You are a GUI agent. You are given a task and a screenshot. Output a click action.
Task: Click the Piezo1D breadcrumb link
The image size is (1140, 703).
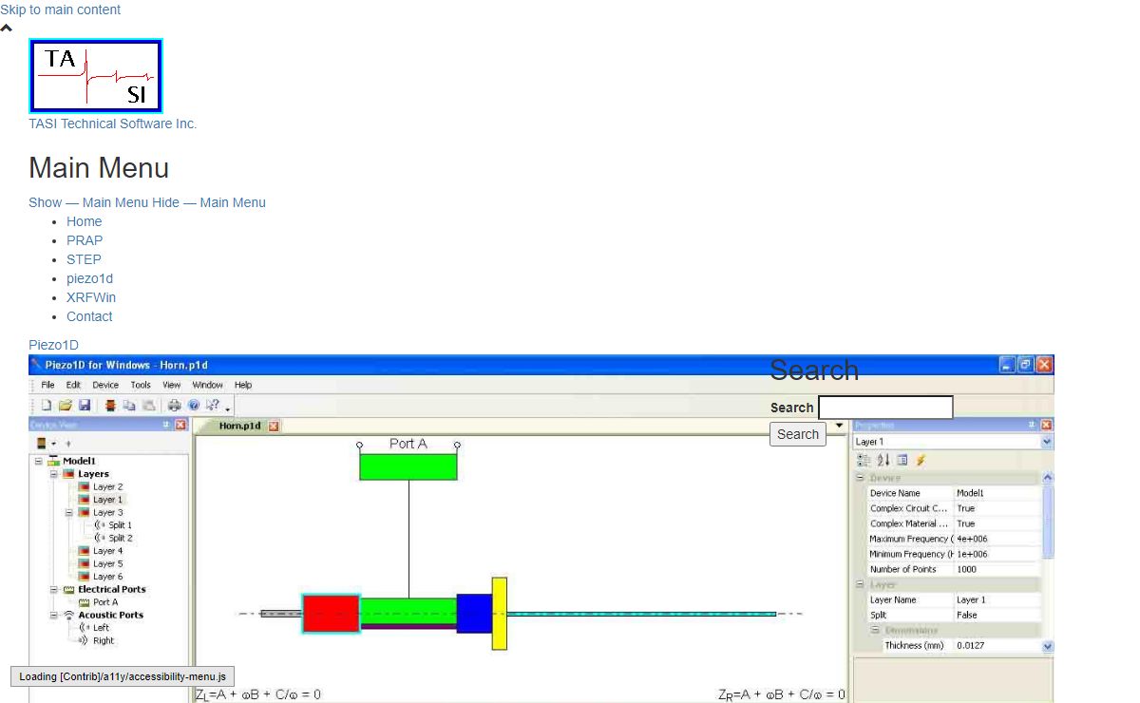53,345
